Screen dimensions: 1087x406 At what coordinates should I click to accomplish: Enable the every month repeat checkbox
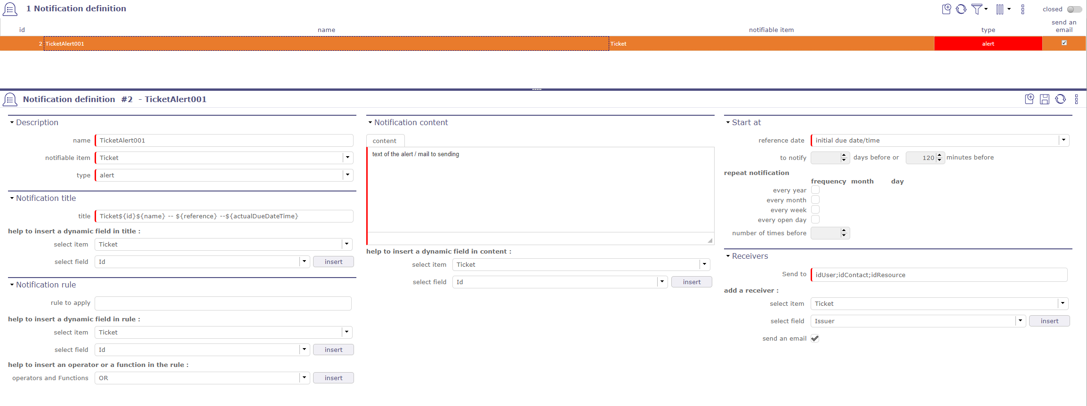(815, 199)
